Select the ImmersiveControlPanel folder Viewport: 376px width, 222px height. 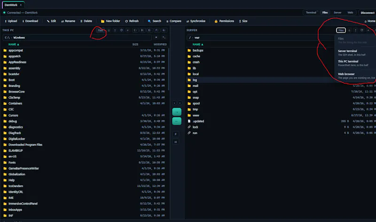(x=85, y=204)
